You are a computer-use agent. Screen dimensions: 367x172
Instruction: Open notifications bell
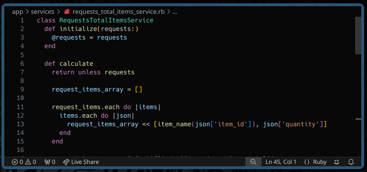pos(351,162)
